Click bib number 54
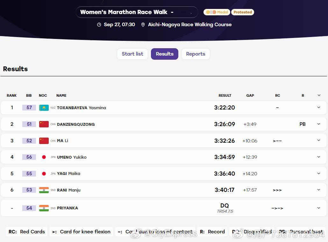 tap(29, 208)
